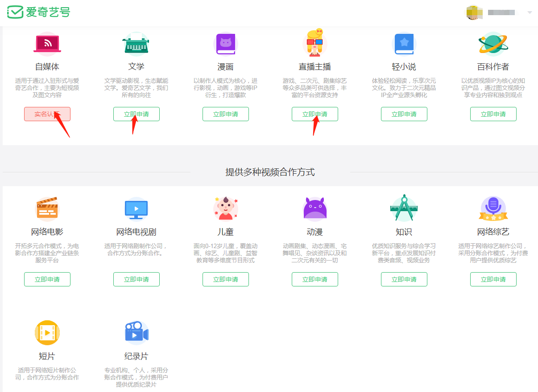Click the 实名认证 button under 自媒体
The height and width of the screenshot is (392, 538).
pos(47,114)
